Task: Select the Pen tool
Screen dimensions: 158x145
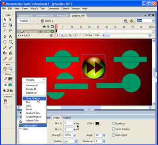Action: [5, 36]
